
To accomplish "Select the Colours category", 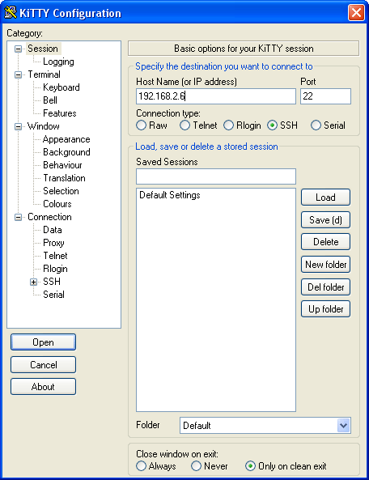I will (57, 204).
